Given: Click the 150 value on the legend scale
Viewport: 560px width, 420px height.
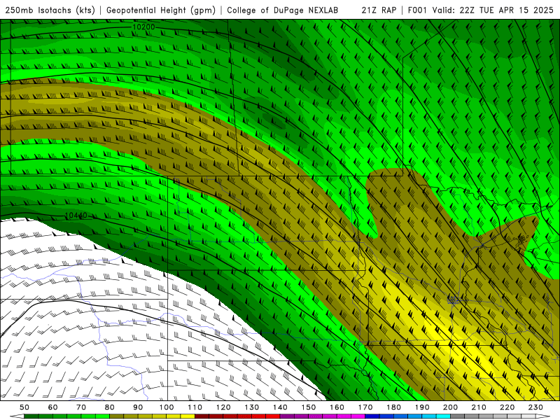Looking at the screenshot, I should coord(309,407).
